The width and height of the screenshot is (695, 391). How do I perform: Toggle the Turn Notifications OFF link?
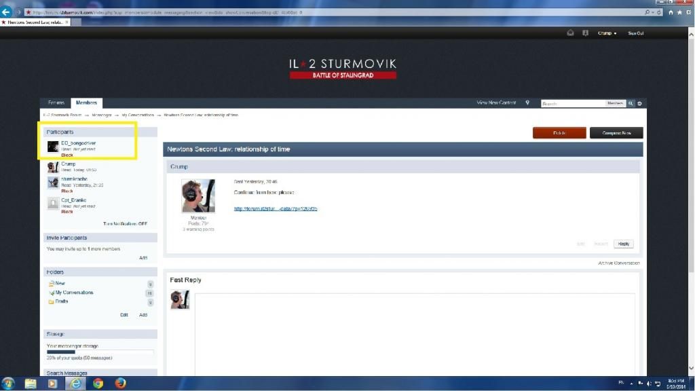point(125,223)
